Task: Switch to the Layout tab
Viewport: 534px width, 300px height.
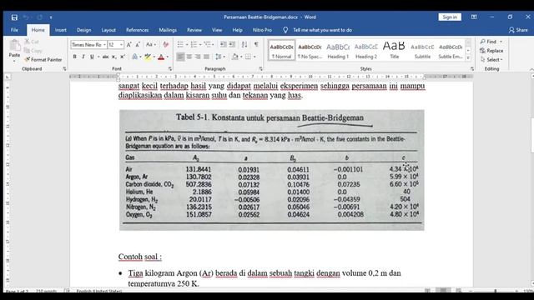Action: (108, 30)
